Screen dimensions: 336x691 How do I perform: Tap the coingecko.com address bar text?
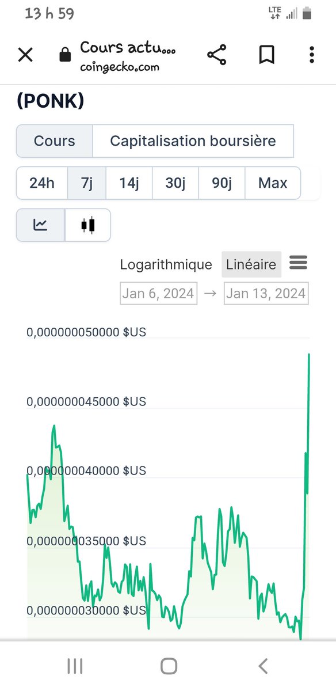point(120,67)
